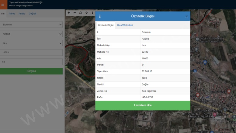Click the Parsel field containing 61
The image size is (236, 133).
31,62
